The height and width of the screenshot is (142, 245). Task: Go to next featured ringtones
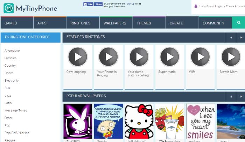coord(241,38)
